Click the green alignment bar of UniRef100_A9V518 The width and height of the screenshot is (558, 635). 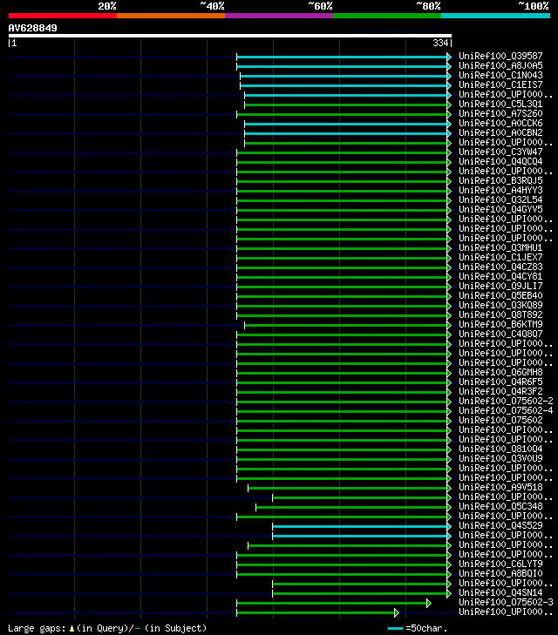coord(348,489)
